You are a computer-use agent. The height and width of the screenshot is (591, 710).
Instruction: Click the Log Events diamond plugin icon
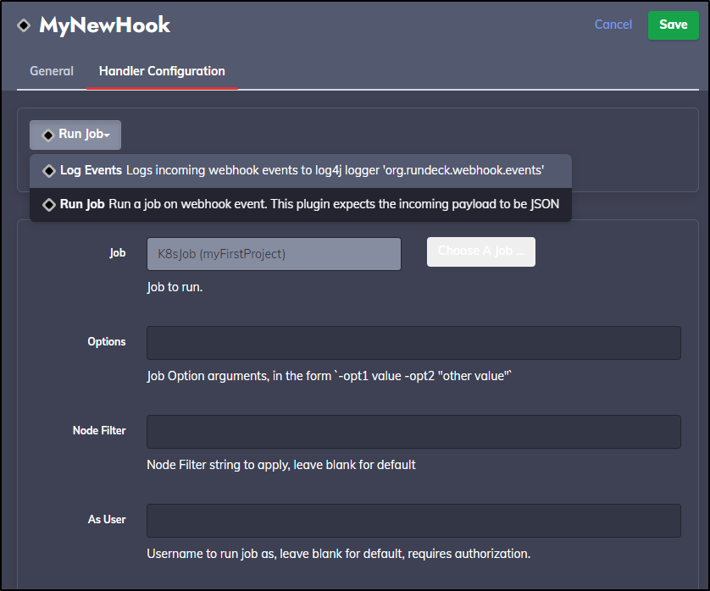click(x=49, y=171)
